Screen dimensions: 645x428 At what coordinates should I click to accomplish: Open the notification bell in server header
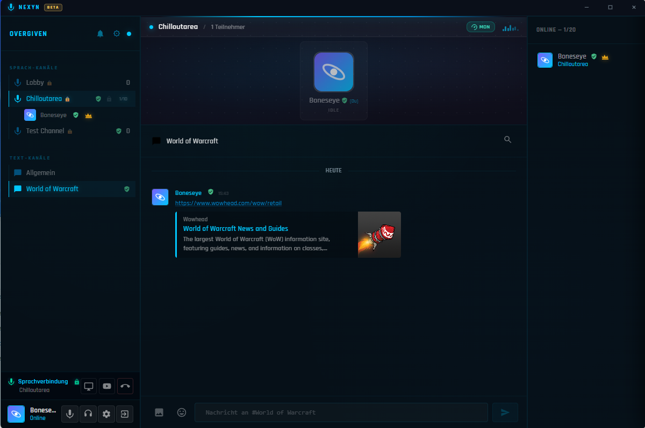100,34
